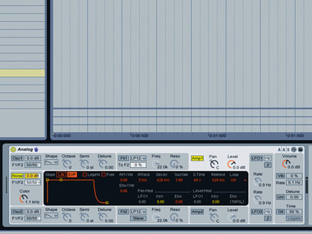Screen dimensions: 312x234
Task: Select the first envelope breakpoint handle
Action: point(47,180)
